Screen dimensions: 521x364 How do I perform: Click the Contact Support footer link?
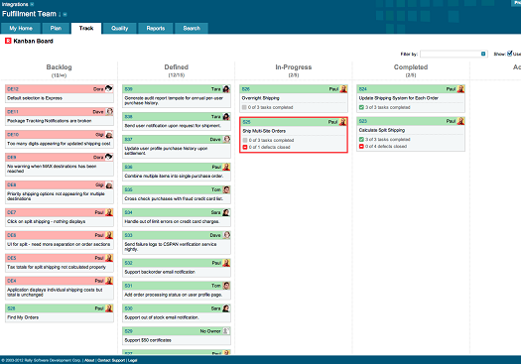click(111, 360)
